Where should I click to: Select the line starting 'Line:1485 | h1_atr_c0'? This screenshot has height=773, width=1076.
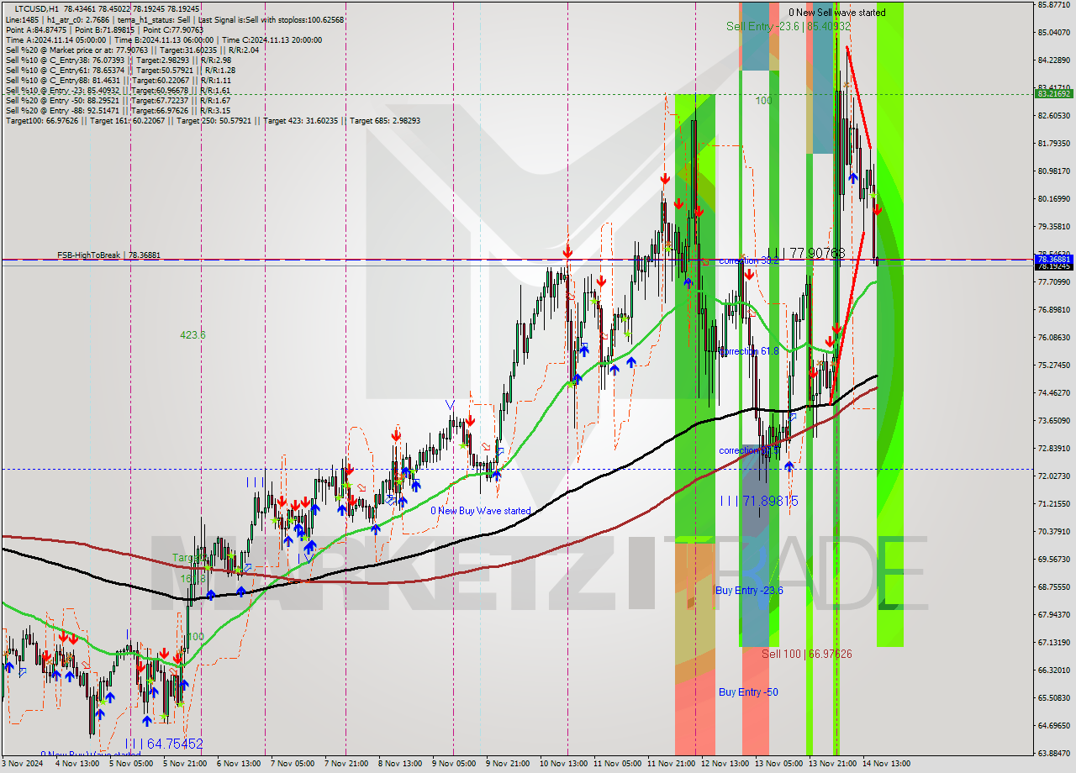[x=175, y=19]
